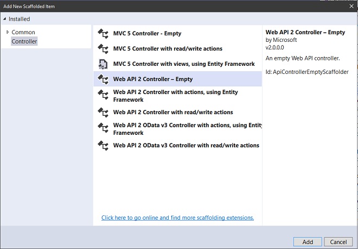
Task: Select Web API 2 Controller with read/write actions
Action: [172, 113]
